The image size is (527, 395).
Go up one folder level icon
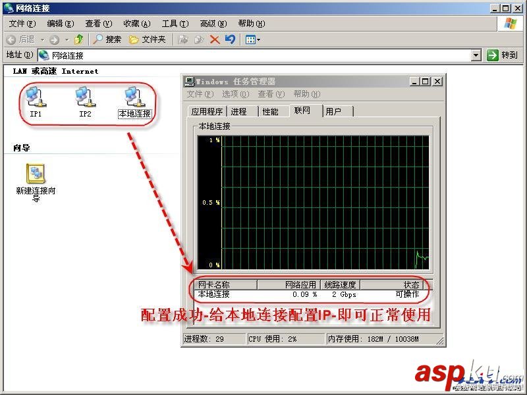79,39
